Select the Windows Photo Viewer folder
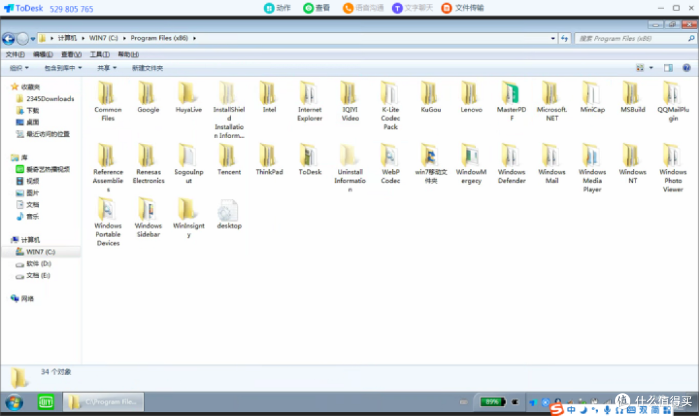This screenshot has height=416, width=699. click(x=672, y=168)
